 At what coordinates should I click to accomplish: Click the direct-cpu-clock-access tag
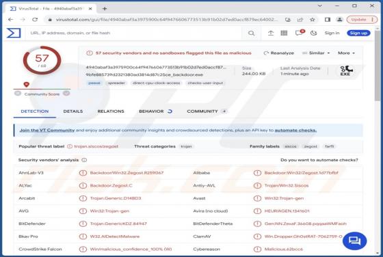(157, 83)
